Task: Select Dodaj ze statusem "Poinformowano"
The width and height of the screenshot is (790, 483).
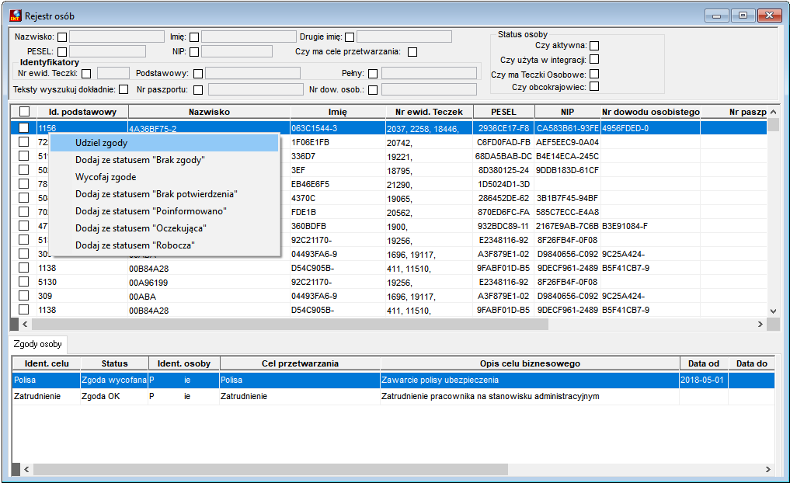Action: [x=164, y=211]
